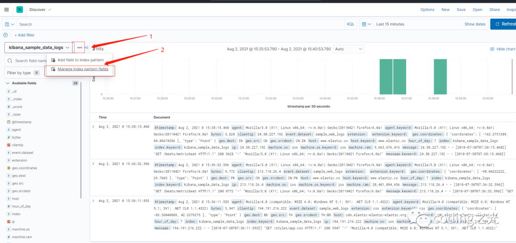
Task: Click the blue Refresh button
Action: click(x=503, y=24)
